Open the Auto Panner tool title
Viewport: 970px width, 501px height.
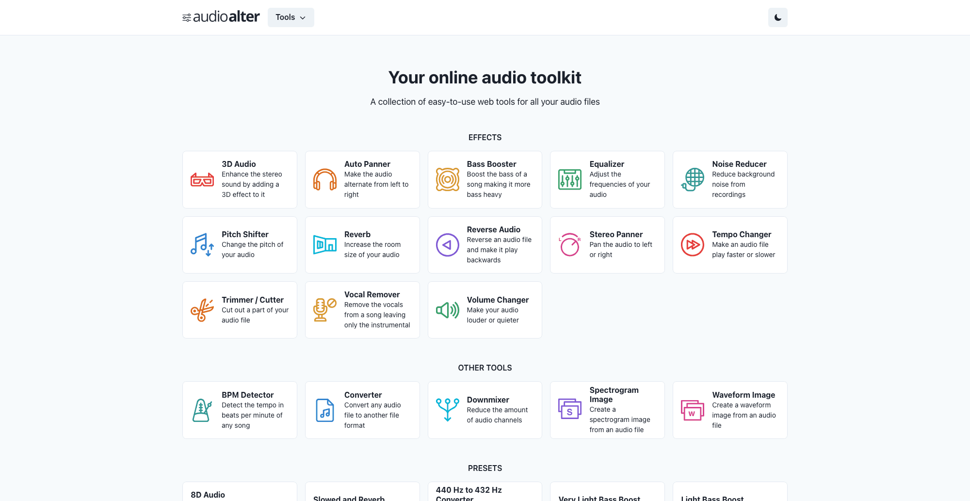point(367,164)
